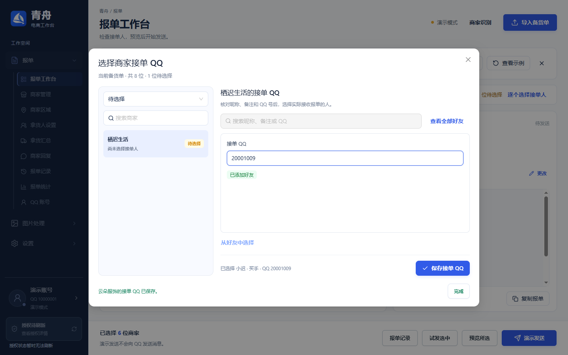Click the 拿货汇总 truck icon
568x355 pixels.
click(x=24, y=140)
